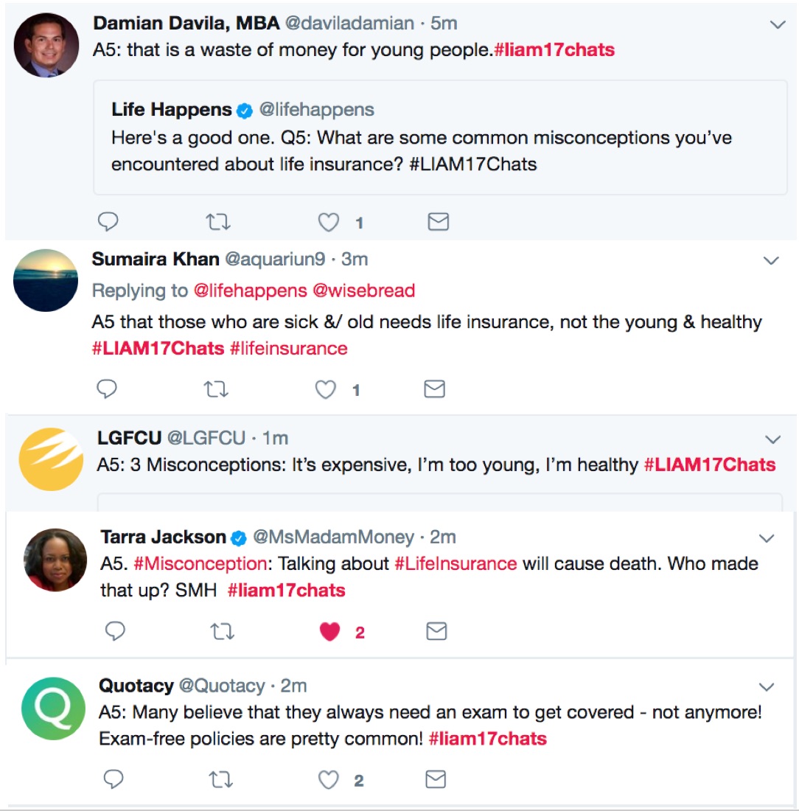Visit the @wisebread mention link
799x811 pixels.
[363, 290]
